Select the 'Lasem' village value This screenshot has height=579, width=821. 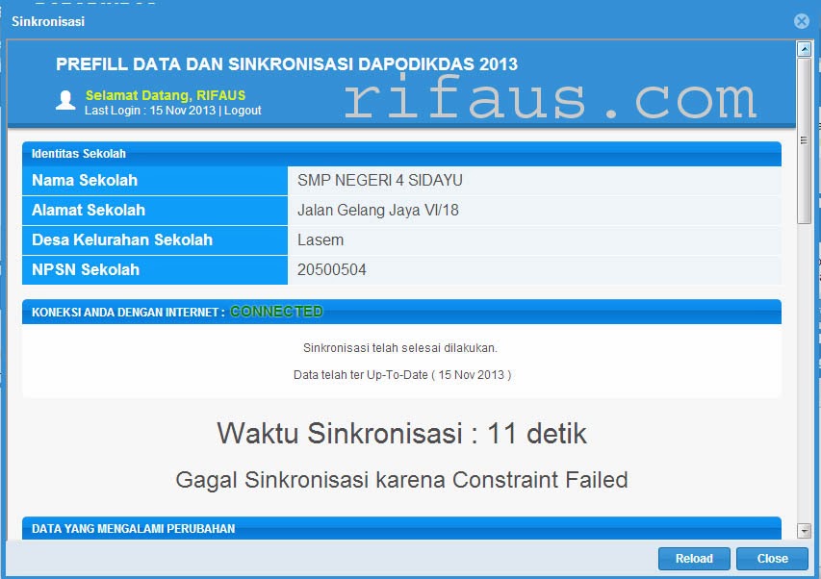(x=321, y=240)
